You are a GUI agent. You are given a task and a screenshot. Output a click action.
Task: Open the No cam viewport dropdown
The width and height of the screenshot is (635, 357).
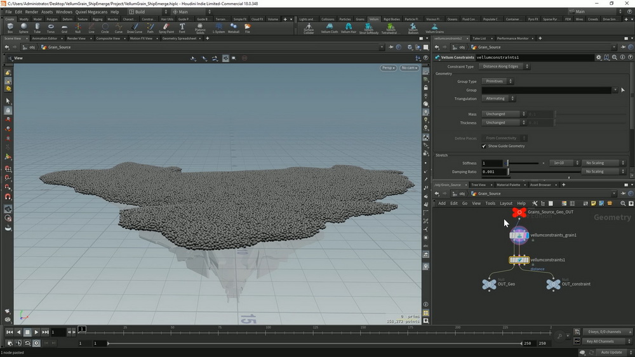click(x=409, y=68)
